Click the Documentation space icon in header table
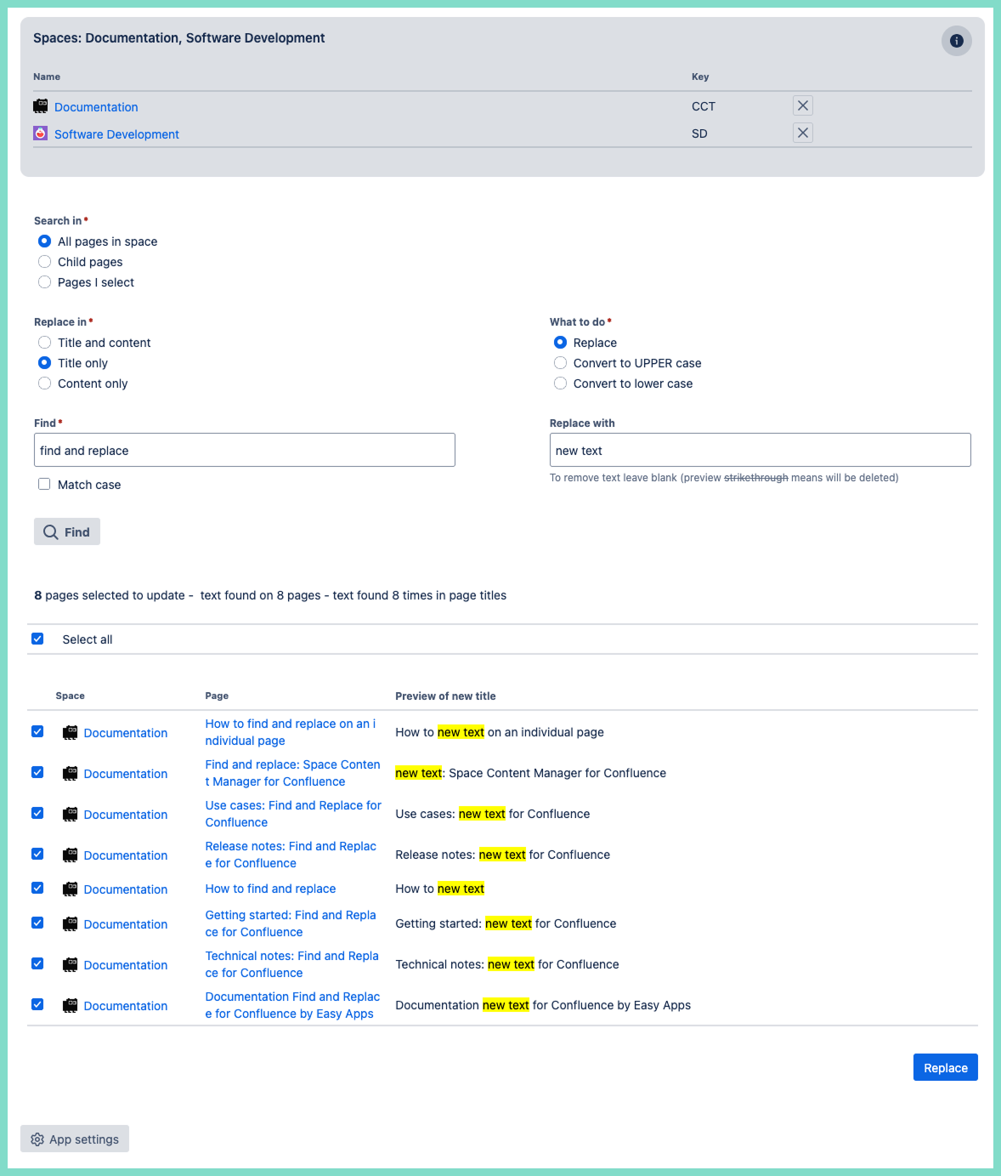The image size is (1001, 1176). point(41,106)
